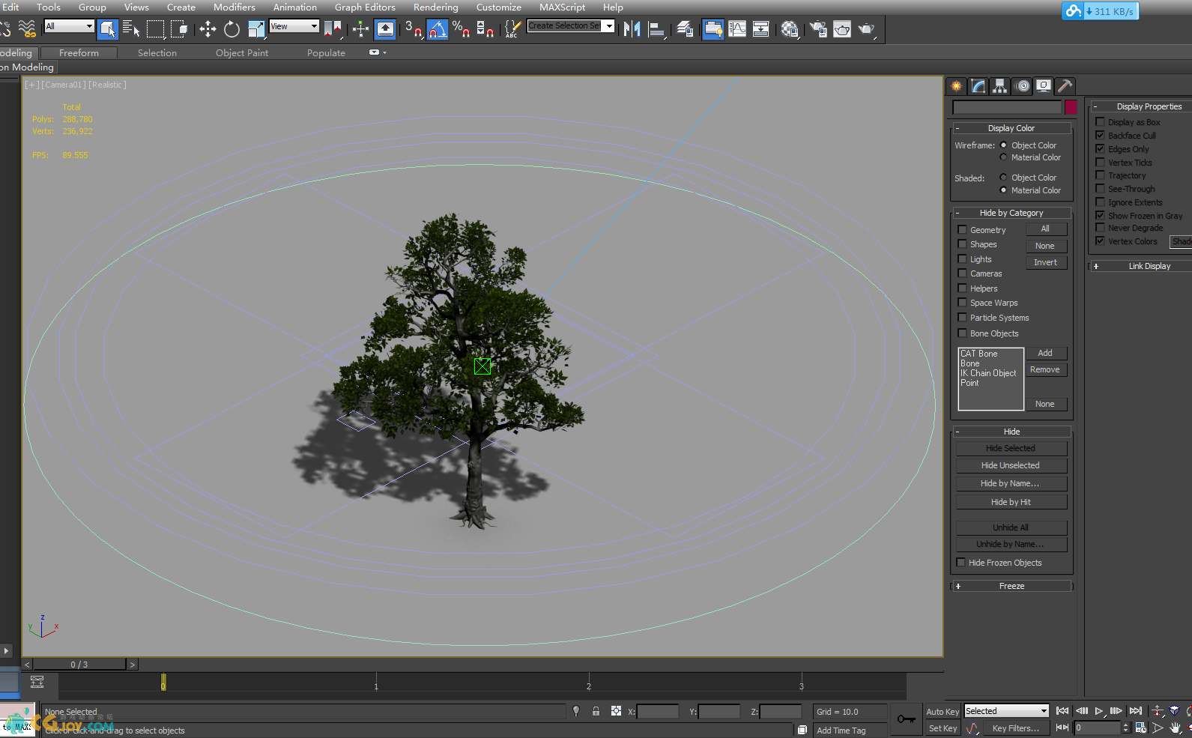The height and width of the screenshot is (738, 1192).
Task: Click the Render Production teapot icon
Action: [867, 29]
